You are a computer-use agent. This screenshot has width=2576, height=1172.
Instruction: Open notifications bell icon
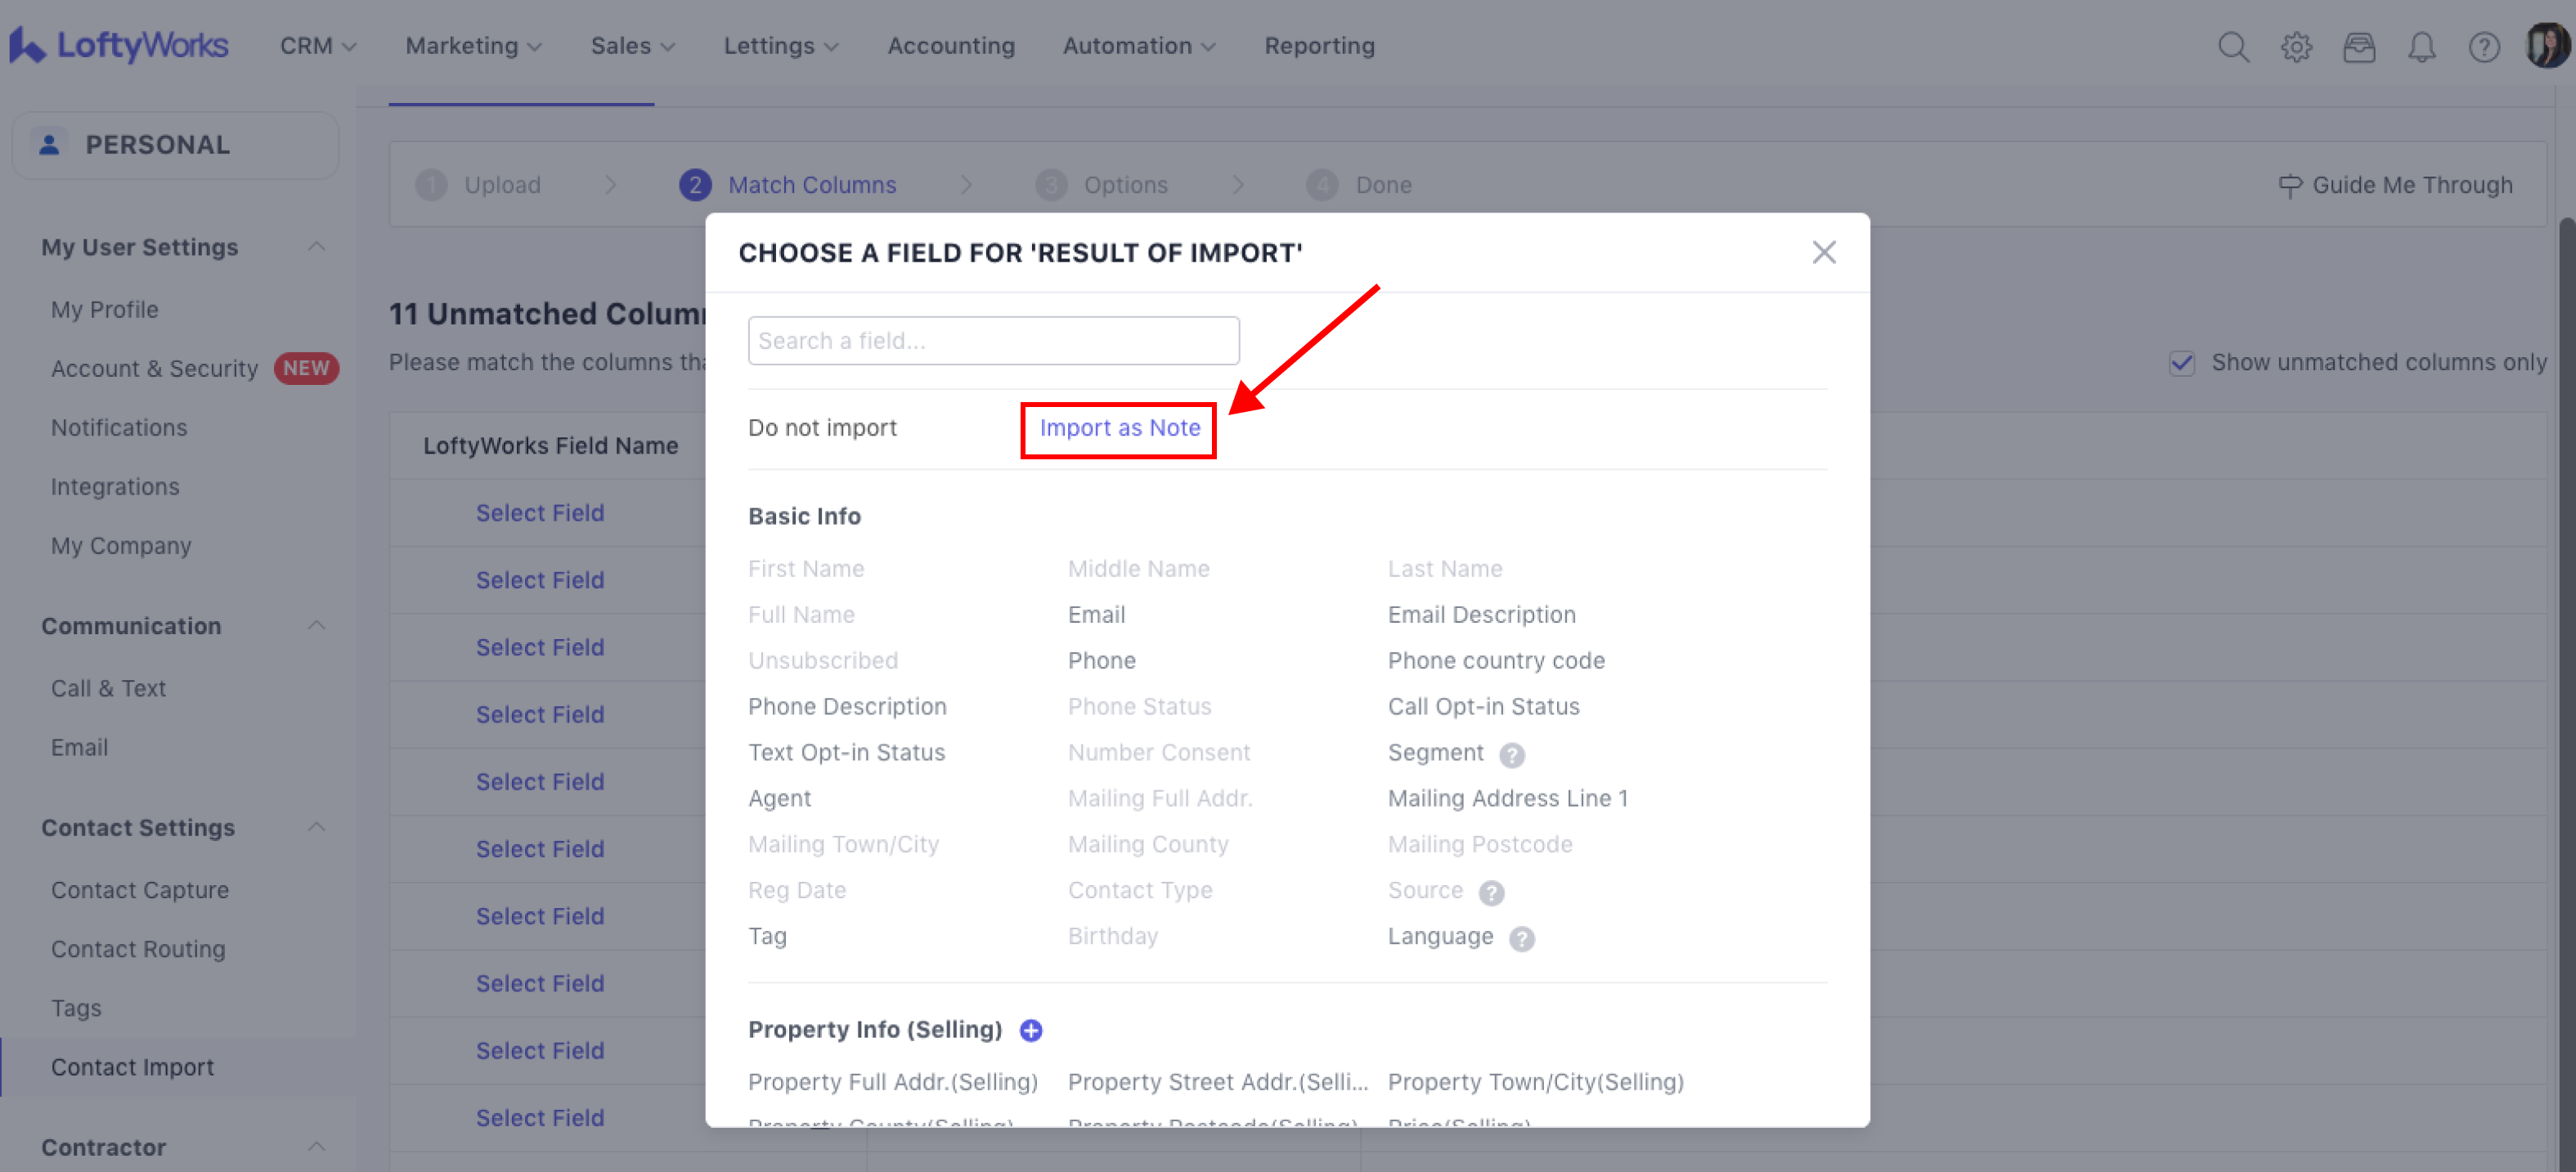pos(2421,47)
